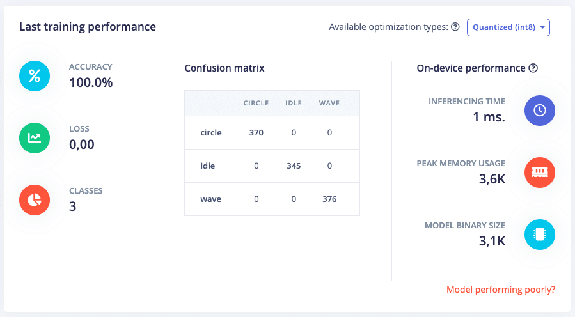Click the peak memory usage RAM icon
This screenshot has height=317, width=575.
[539, 173]
